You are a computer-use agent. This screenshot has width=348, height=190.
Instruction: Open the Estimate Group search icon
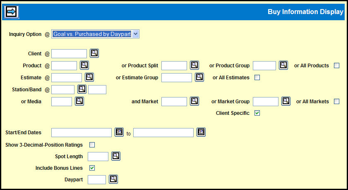click(x=199, y=77)
